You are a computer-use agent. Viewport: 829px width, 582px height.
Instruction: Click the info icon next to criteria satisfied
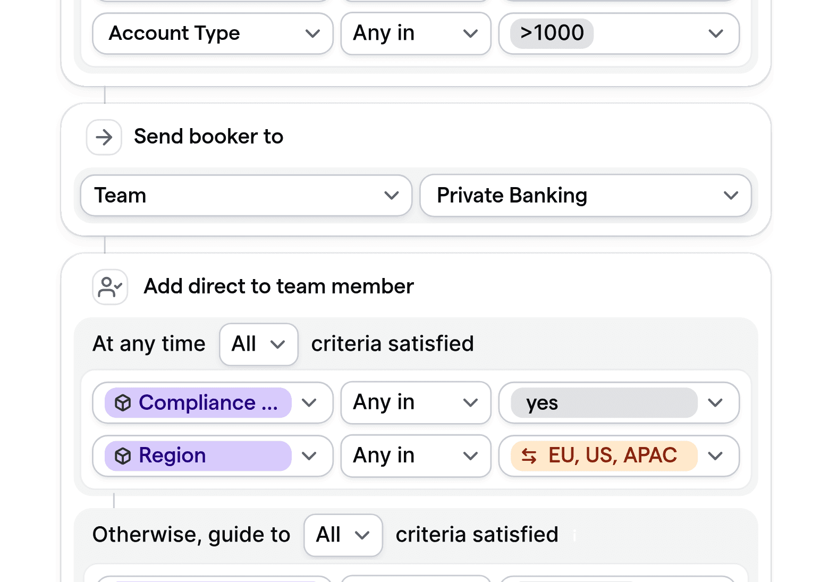[x=574, y=536]
